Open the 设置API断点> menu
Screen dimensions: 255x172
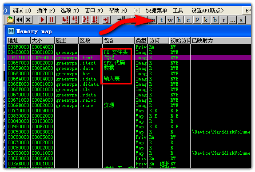[x=207, y=11]
